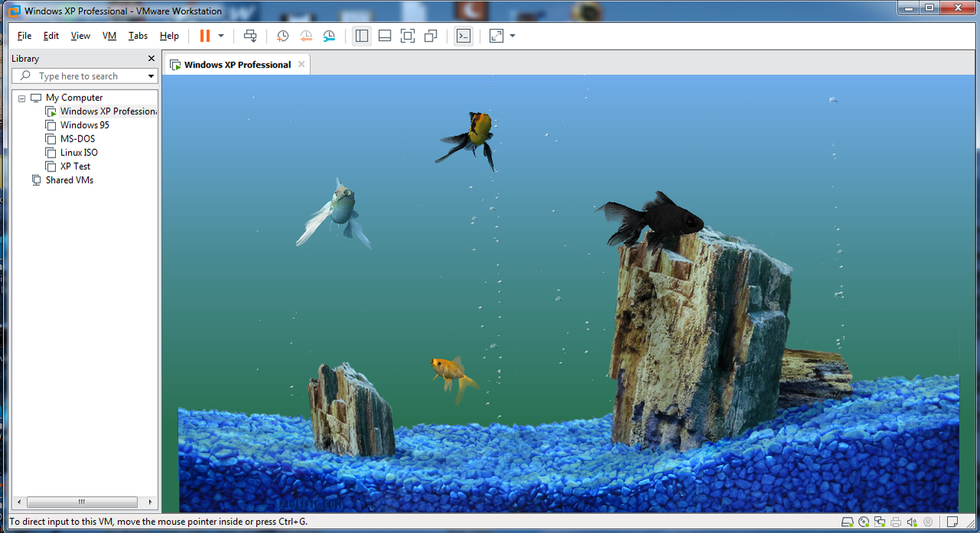
Task: Toggle the thumbnail bar view button
Action: [x=385, y=36]
